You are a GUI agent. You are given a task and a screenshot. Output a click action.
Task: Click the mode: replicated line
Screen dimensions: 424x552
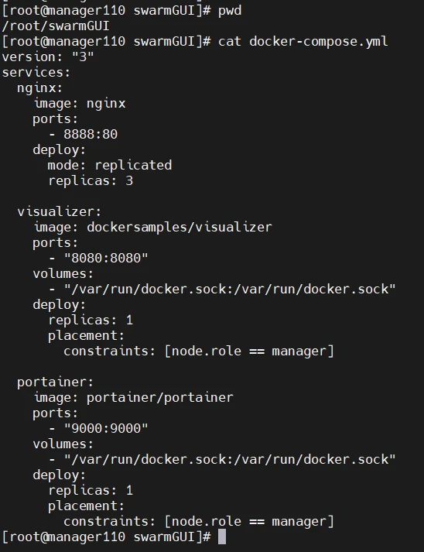click(110, 165)
